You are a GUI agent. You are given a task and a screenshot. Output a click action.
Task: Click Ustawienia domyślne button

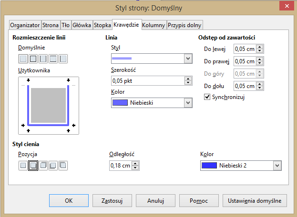tap(255, 200)
